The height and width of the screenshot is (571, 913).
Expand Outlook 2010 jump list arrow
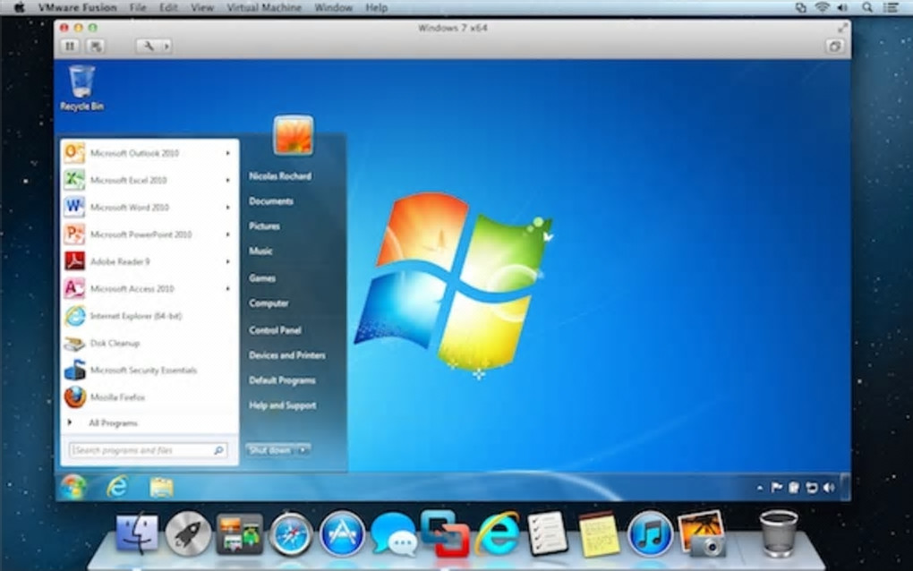click(x=228, y=153)
